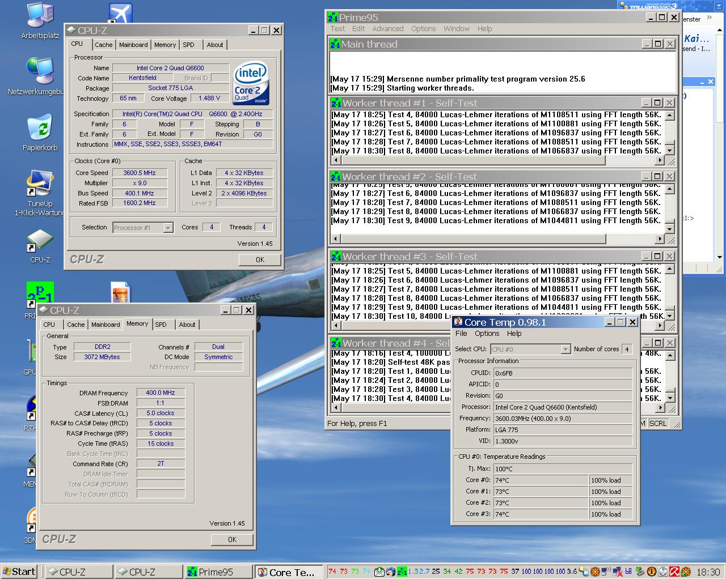Click the Prime95 title bar icon
Image resolution: width=726 pixels, height=580 pixels.
(334, 18)
